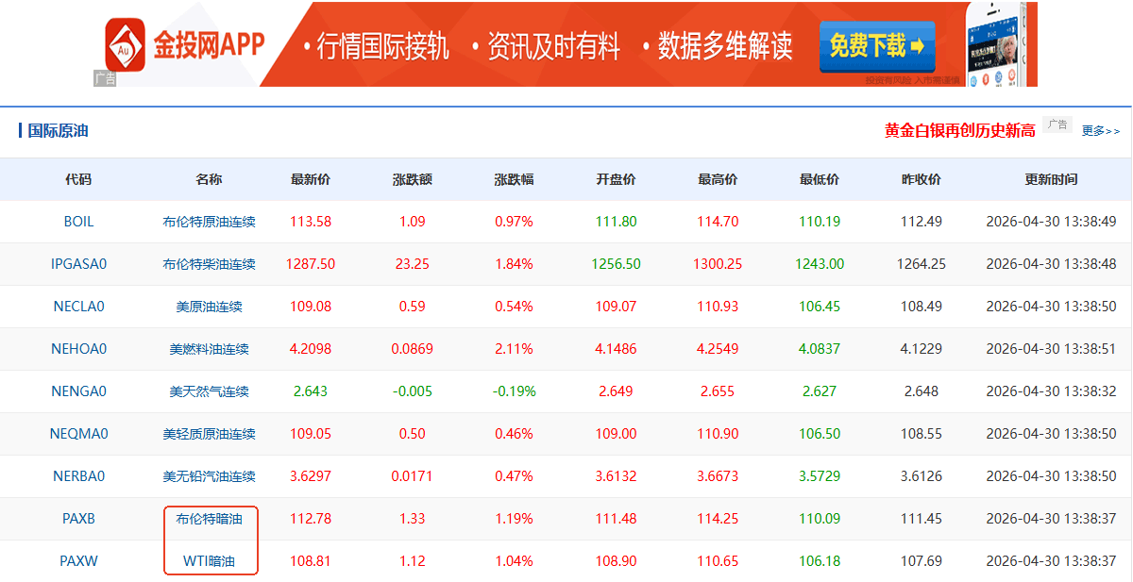This screenshot has height=582, width=1133.
Task: Click the 更多>> link
Action: [x=1101, y=131]
